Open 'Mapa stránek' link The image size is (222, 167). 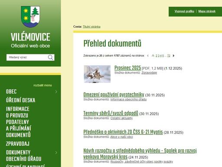[207, 11]
